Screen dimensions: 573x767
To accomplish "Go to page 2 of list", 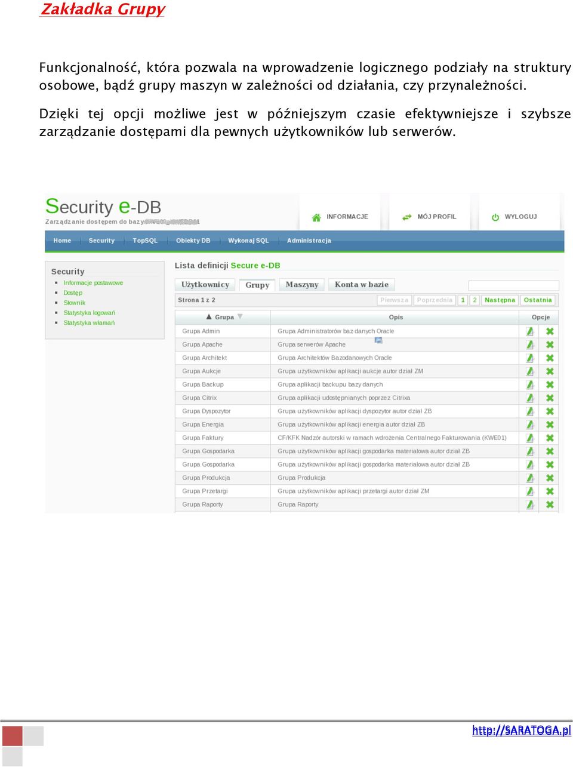I will (475, 300).
